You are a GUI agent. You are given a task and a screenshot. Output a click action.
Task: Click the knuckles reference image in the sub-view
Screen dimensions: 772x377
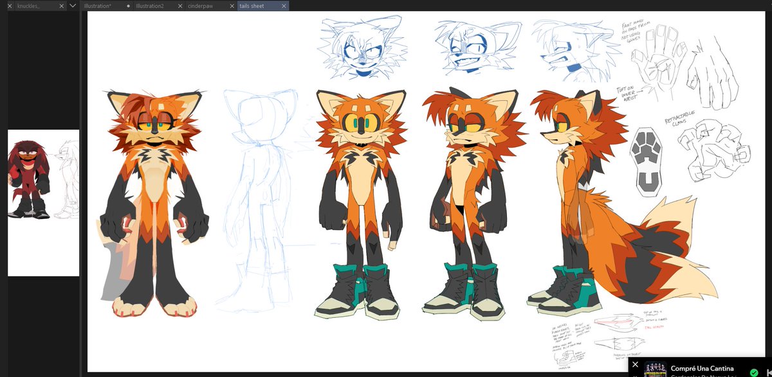[x=43, y=203]
